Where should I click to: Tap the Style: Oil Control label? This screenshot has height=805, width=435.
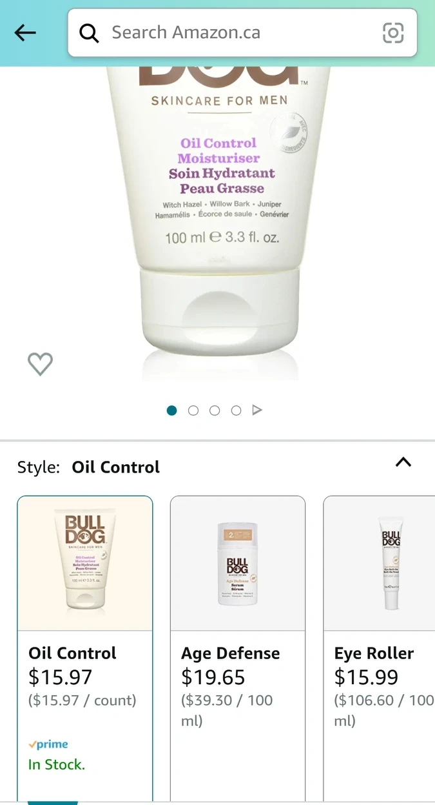click(88, 467)
